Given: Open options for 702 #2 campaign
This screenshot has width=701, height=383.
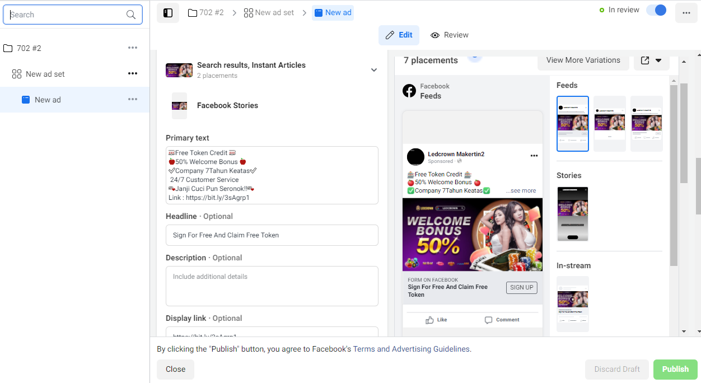Looking at the screenshot, I should (133, 48).
